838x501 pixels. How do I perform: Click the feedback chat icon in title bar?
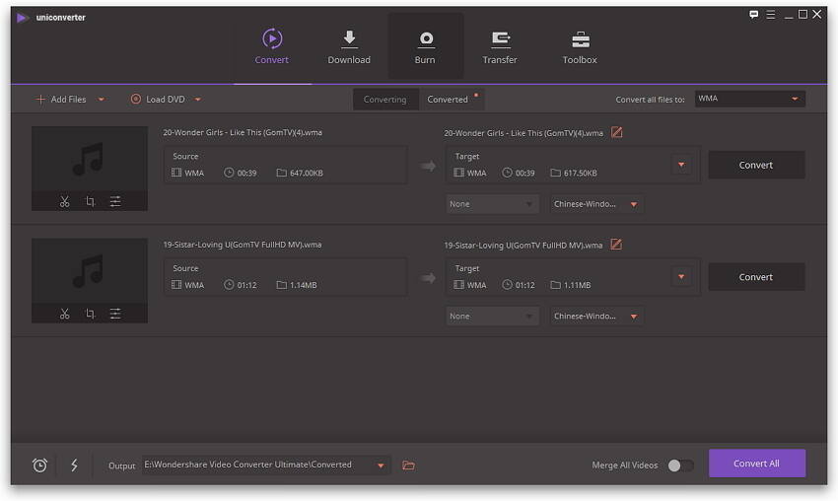pos(753,15)
